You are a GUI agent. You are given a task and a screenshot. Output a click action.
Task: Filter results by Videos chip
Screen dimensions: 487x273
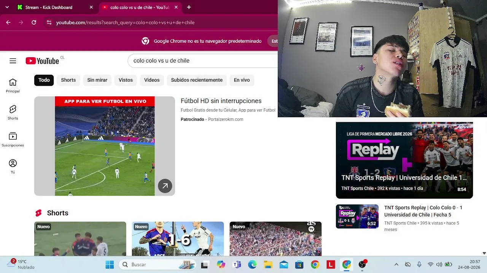pyautogui.click(x=152, y=80)
